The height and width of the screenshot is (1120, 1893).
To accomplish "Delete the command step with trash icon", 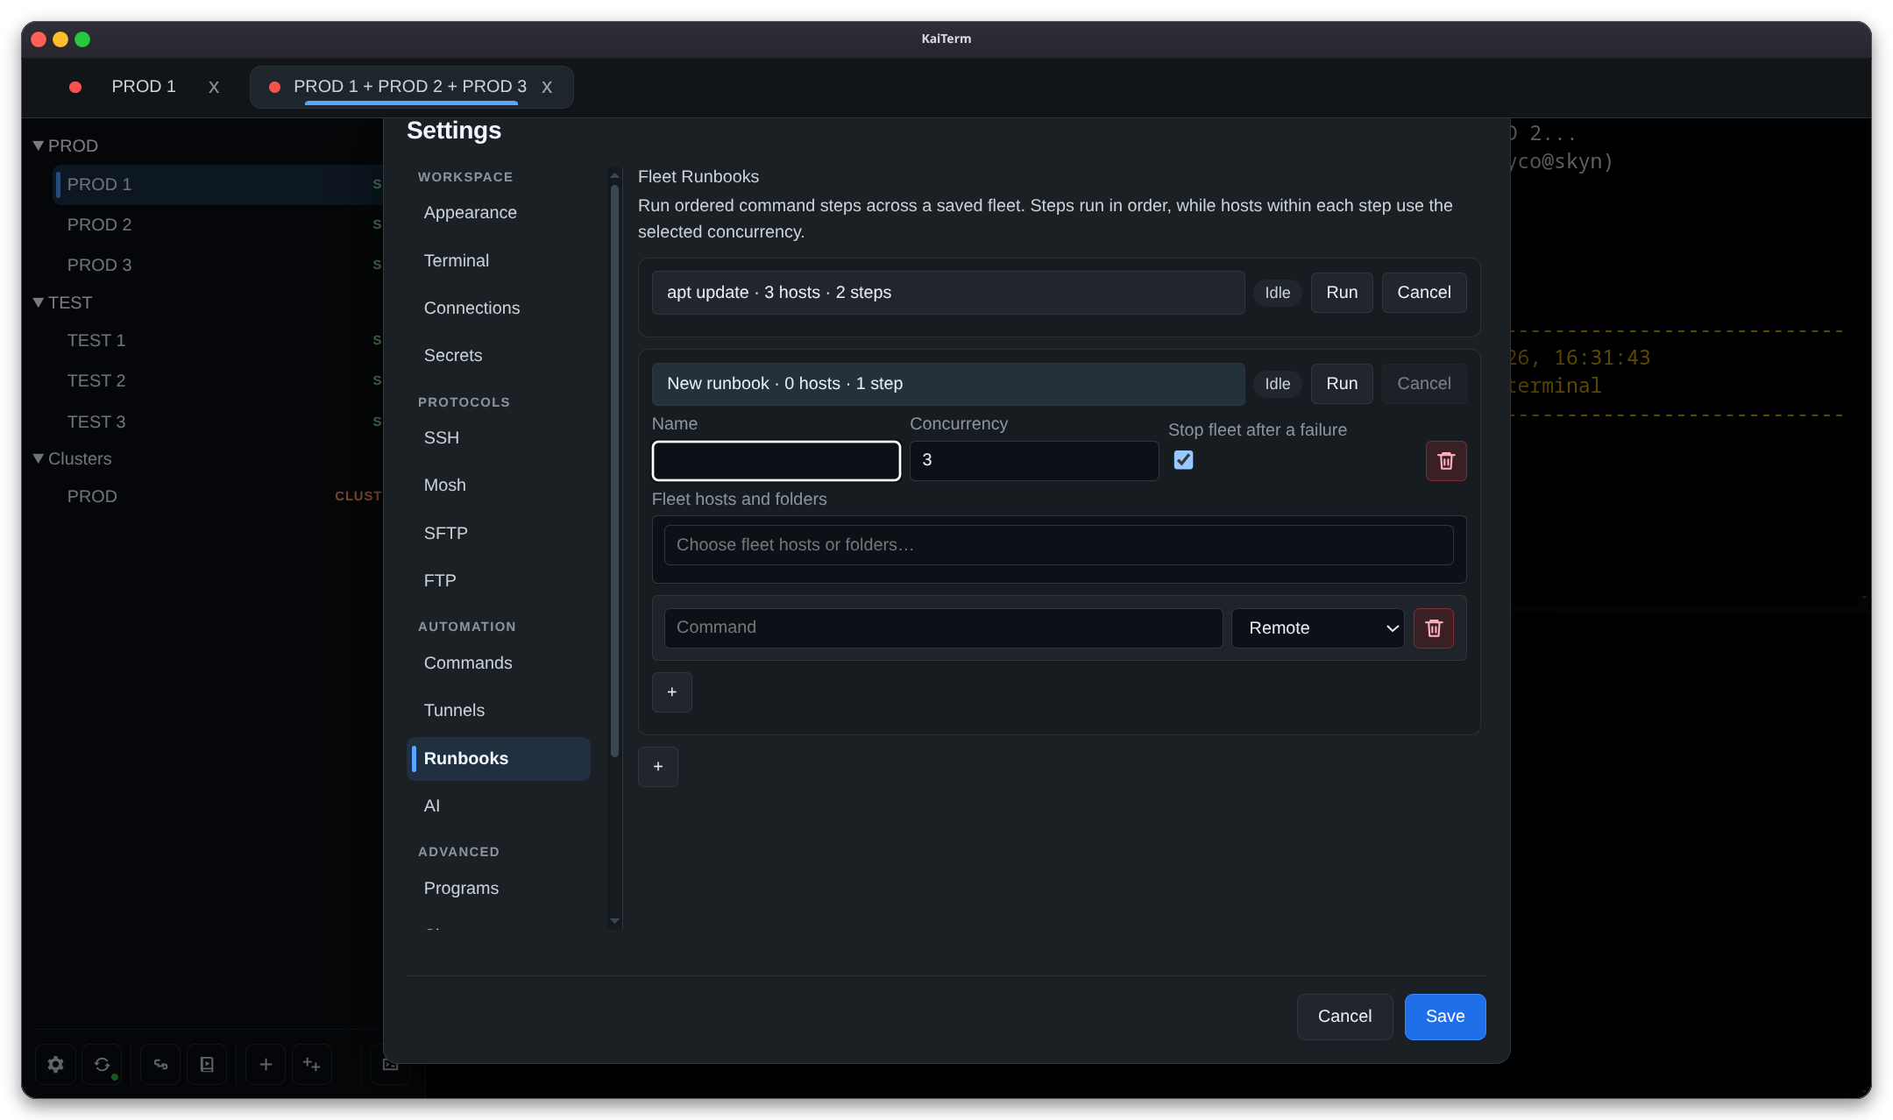I will (x=1434, y=628).
